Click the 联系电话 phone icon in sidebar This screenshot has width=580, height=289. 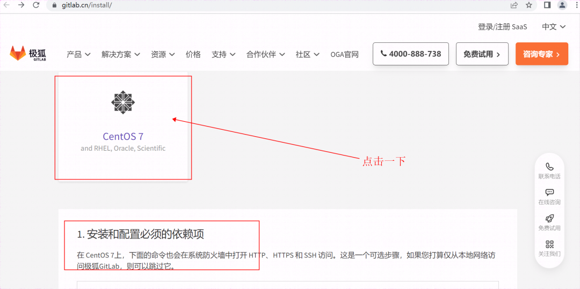pyautogui.click(x=549, y=167)
